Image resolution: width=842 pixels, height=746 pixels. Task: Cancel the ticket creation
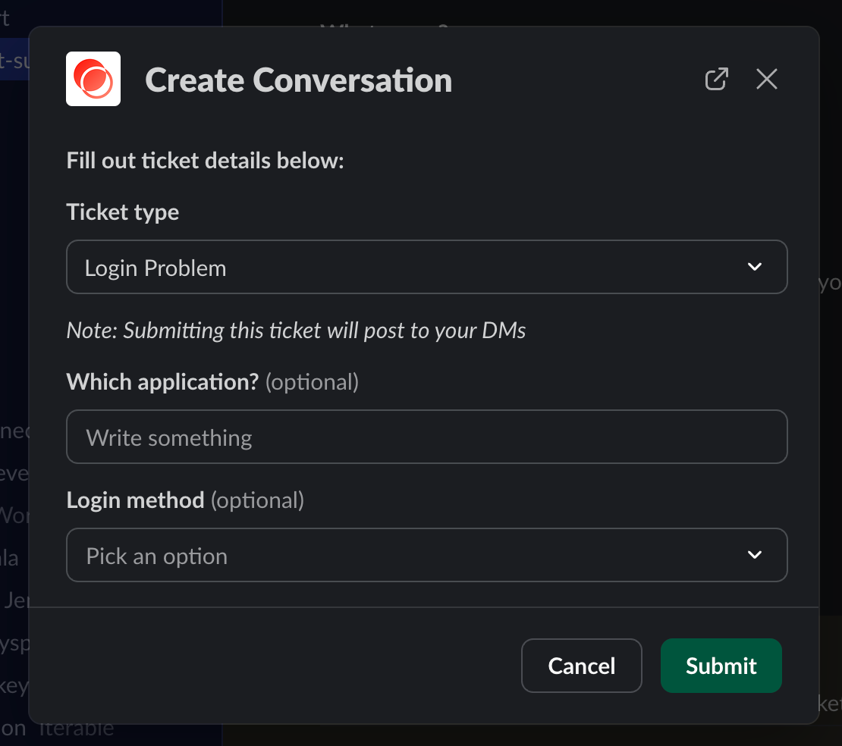click(581, 666)
